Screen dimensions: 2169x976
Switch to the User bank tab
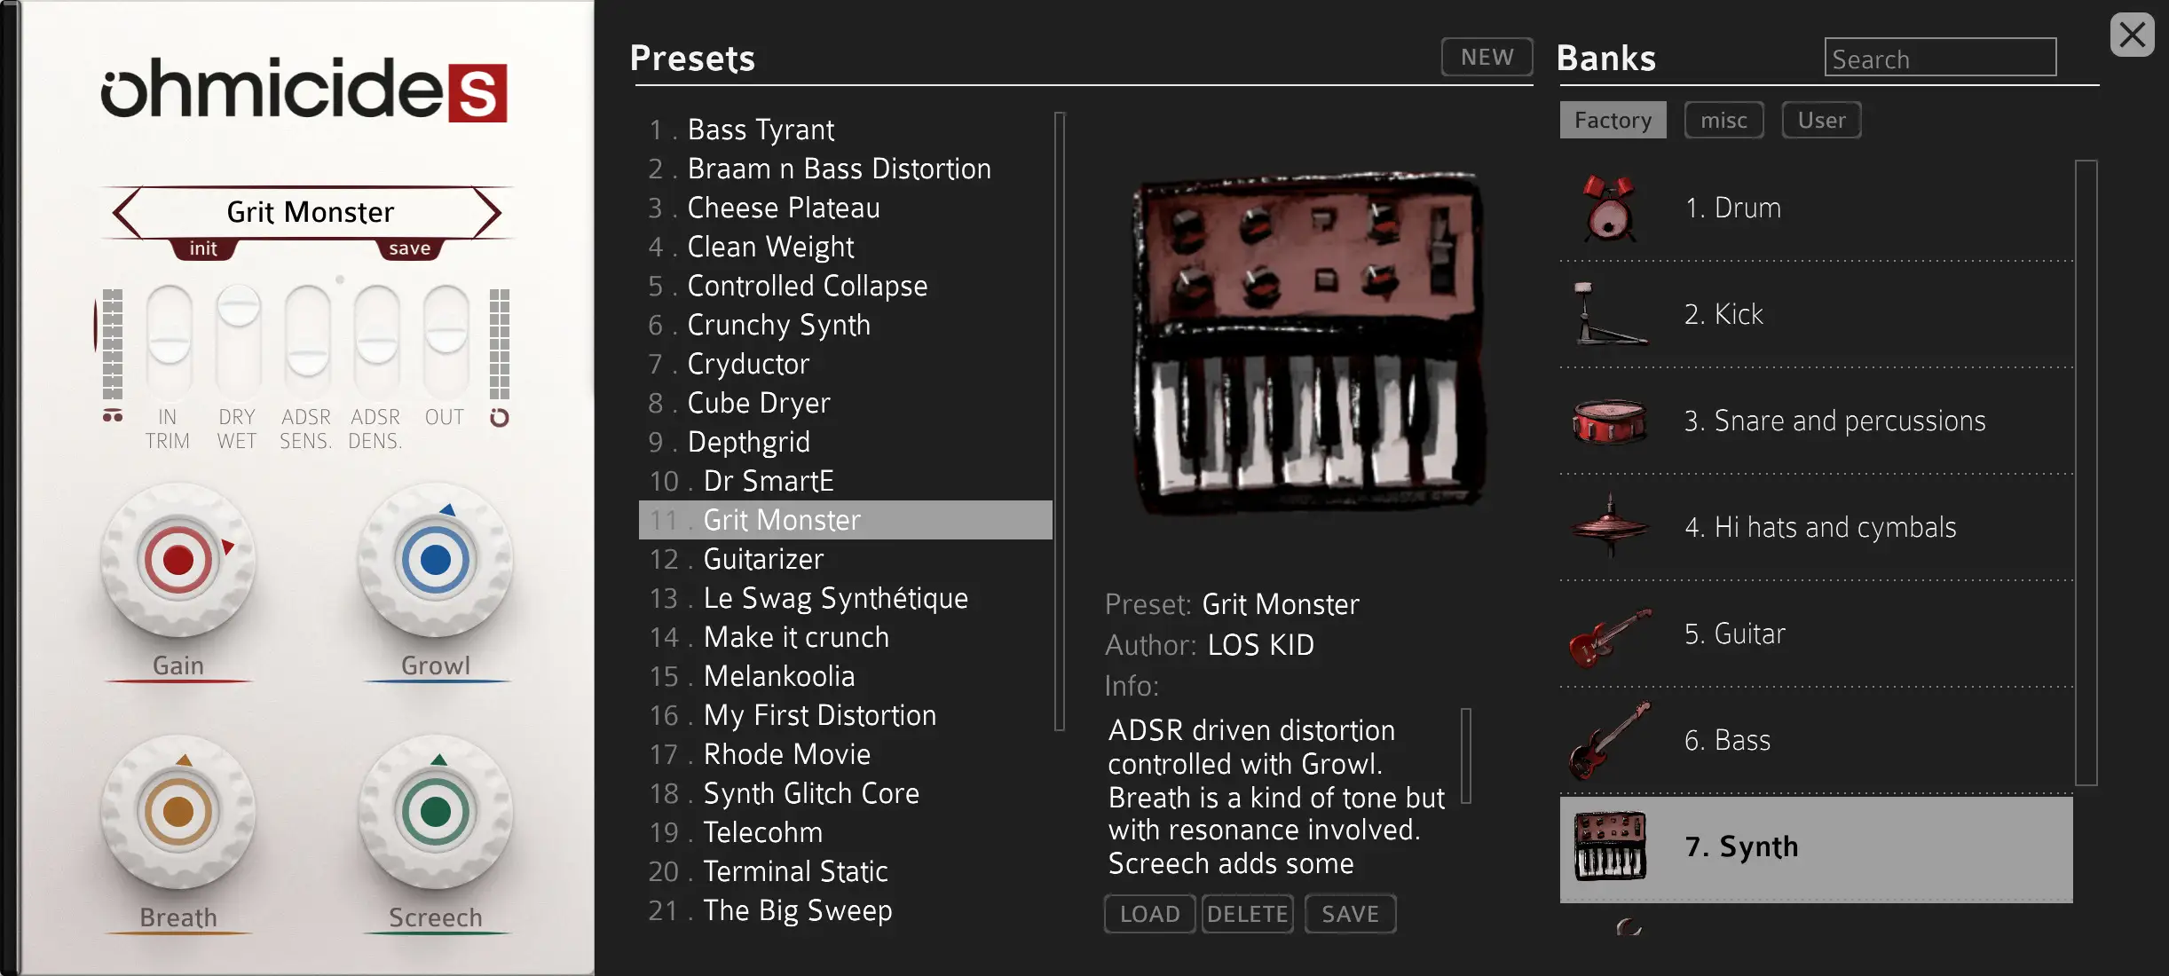[x=1821, y=120]
